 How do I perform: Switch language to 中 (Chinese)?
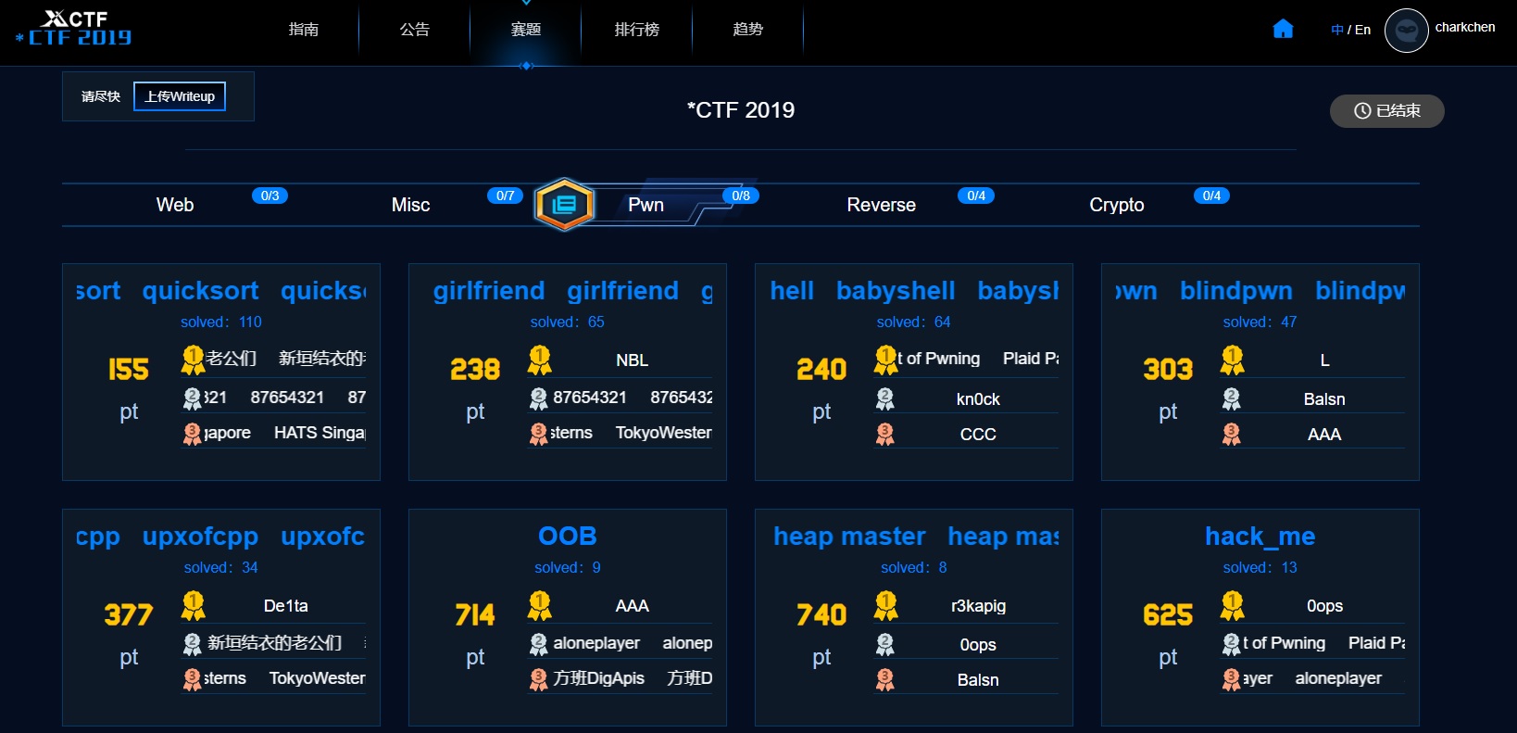(1336, 30)
